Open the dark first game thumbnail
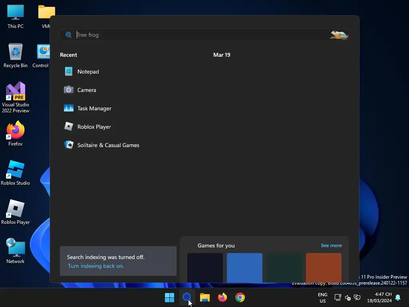 coord(205,267)
